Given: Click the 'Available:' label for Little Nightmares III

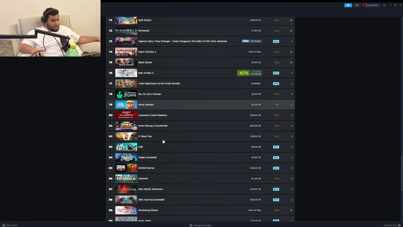Looking at the screenshot, I should click(256, 84).
